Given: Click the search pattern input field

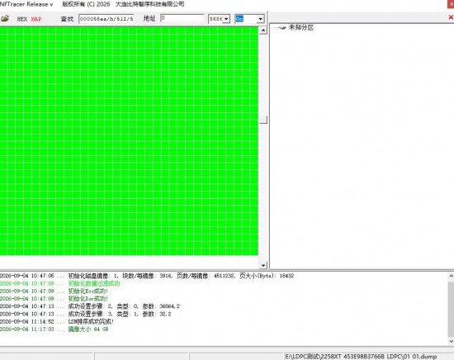Looking at the screenshot, I should (x=106, y=19).
